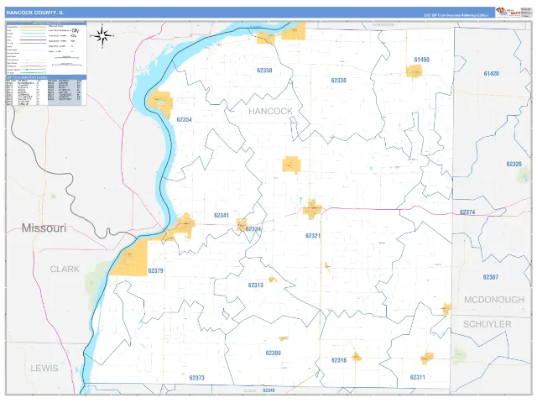Select the ZIP code label 62348
Image resolution: width=537 pixels, height=403 pixels.
pos(268,390)
